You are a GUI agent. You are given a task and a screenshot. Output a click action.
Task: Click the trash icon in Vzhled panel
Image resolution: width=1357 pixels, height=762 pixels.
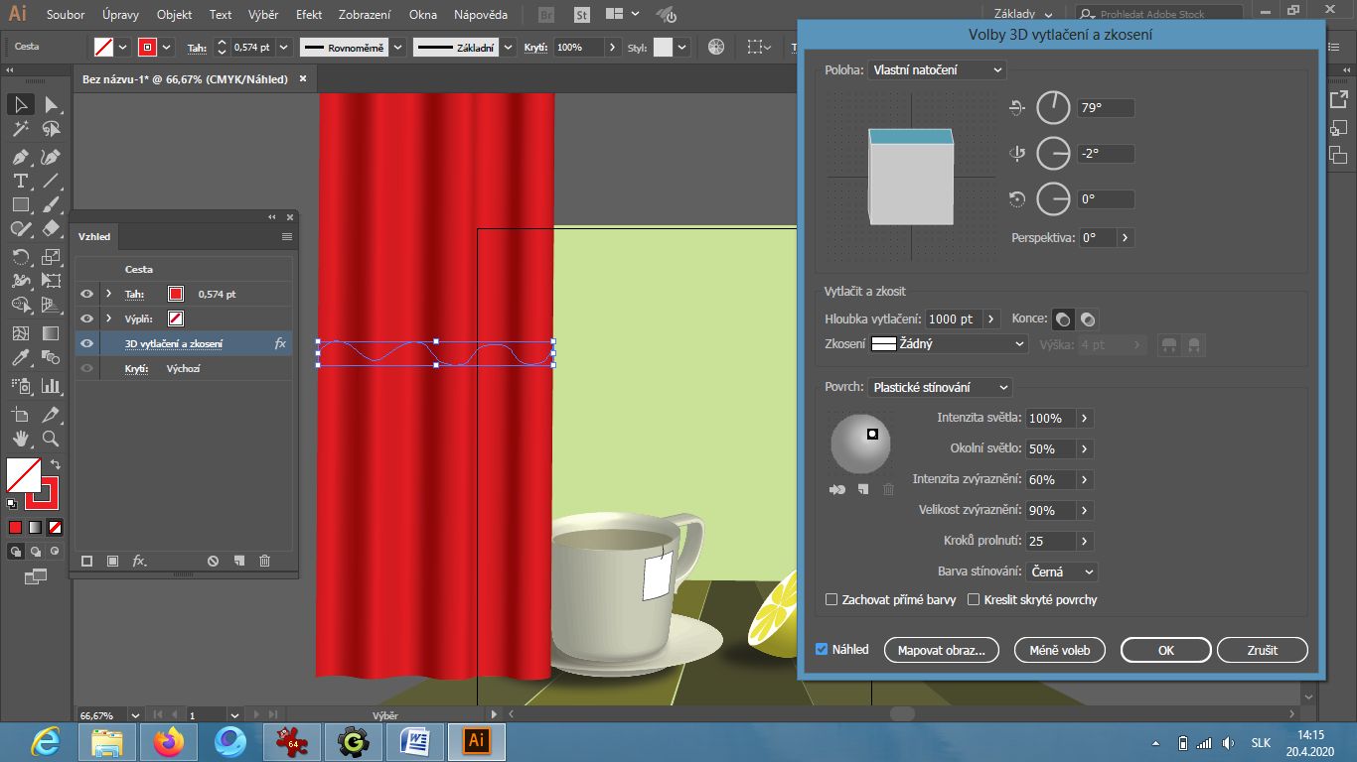point(264,562)
